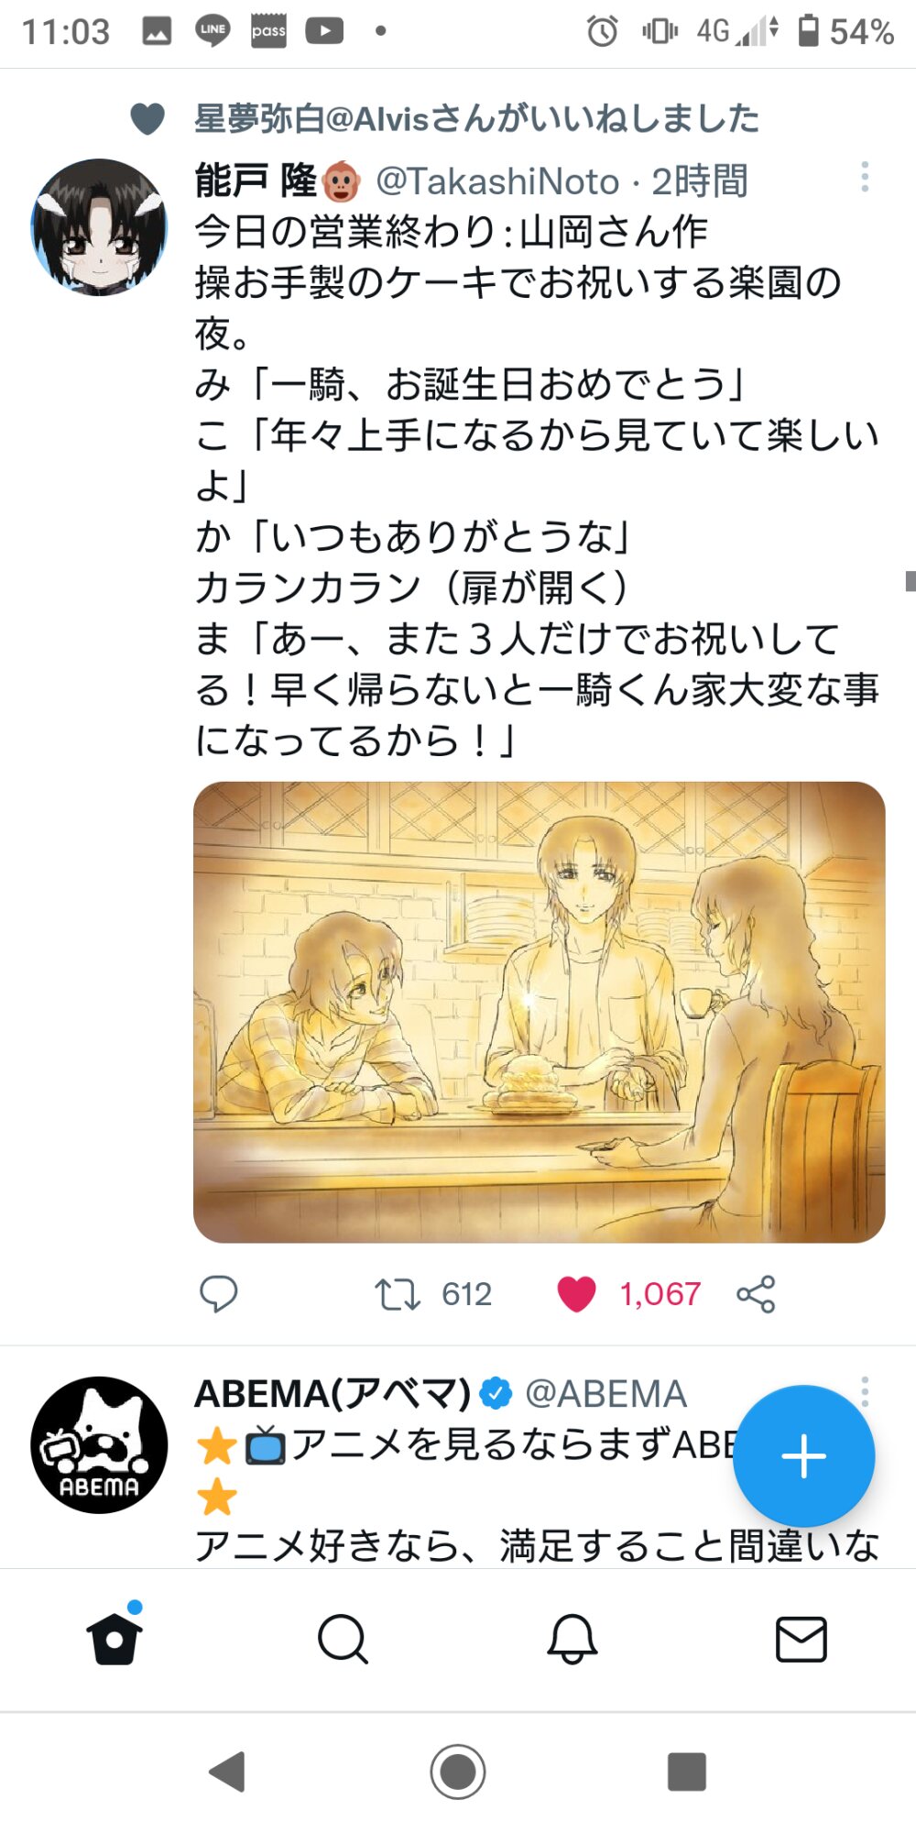Open the Notifications bell tab
This screenshot has width=916, height=1833.
pyautogui.click(x=572, y=1639)
